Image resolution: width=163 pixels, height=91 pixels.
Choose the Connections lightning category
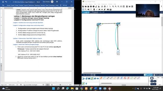click(92, 79)
